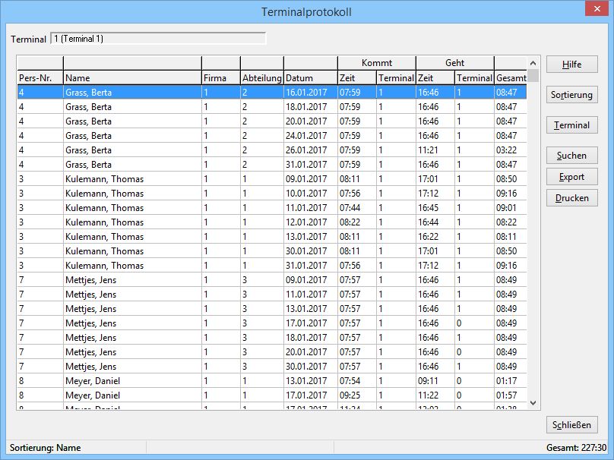Click the Gesamt value 01:57
Viewport: 614px width, 460px height.
point(511,395)
